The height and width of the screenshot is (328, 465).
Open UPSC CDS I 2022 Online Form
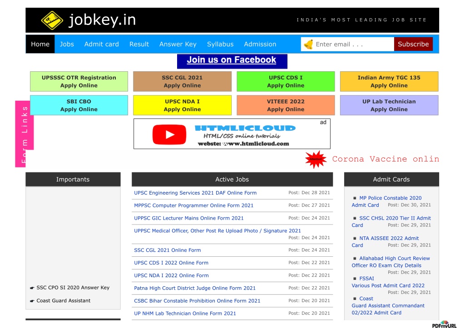click(x=171, y=263)
